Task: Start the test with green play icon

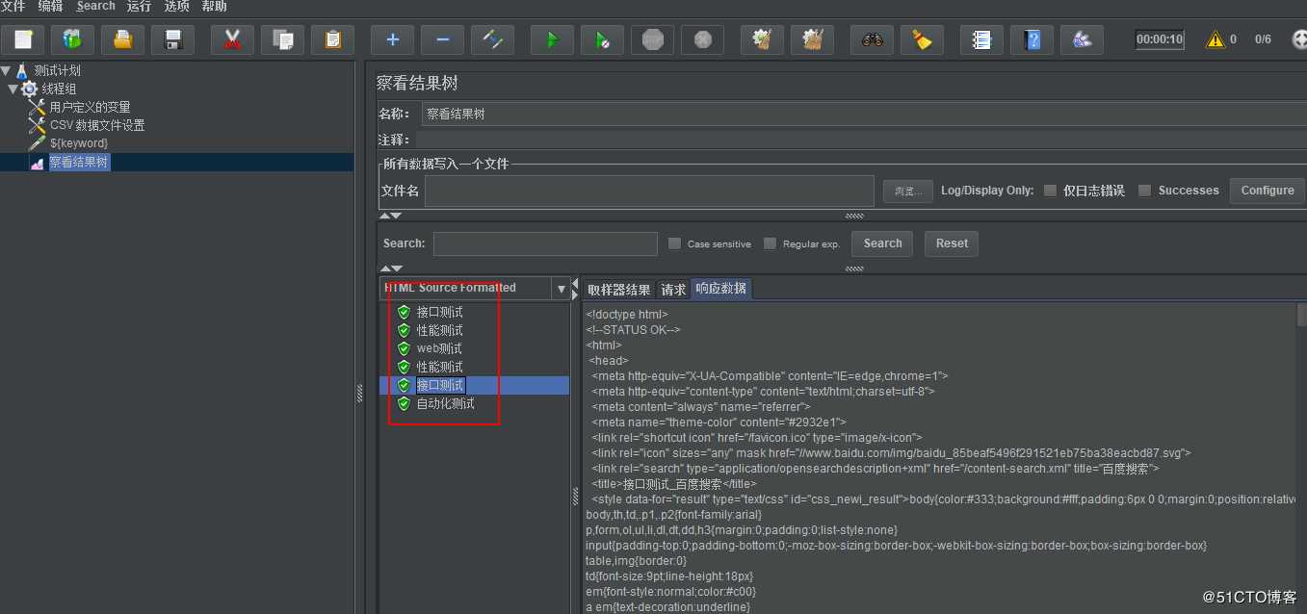Action: tap(553, 39)
